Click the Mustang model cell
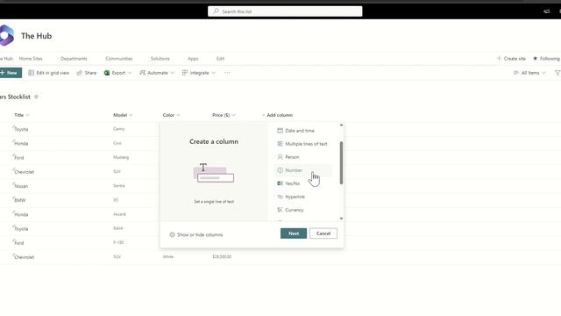Screen dimensions: 561x316 point(121,157)
